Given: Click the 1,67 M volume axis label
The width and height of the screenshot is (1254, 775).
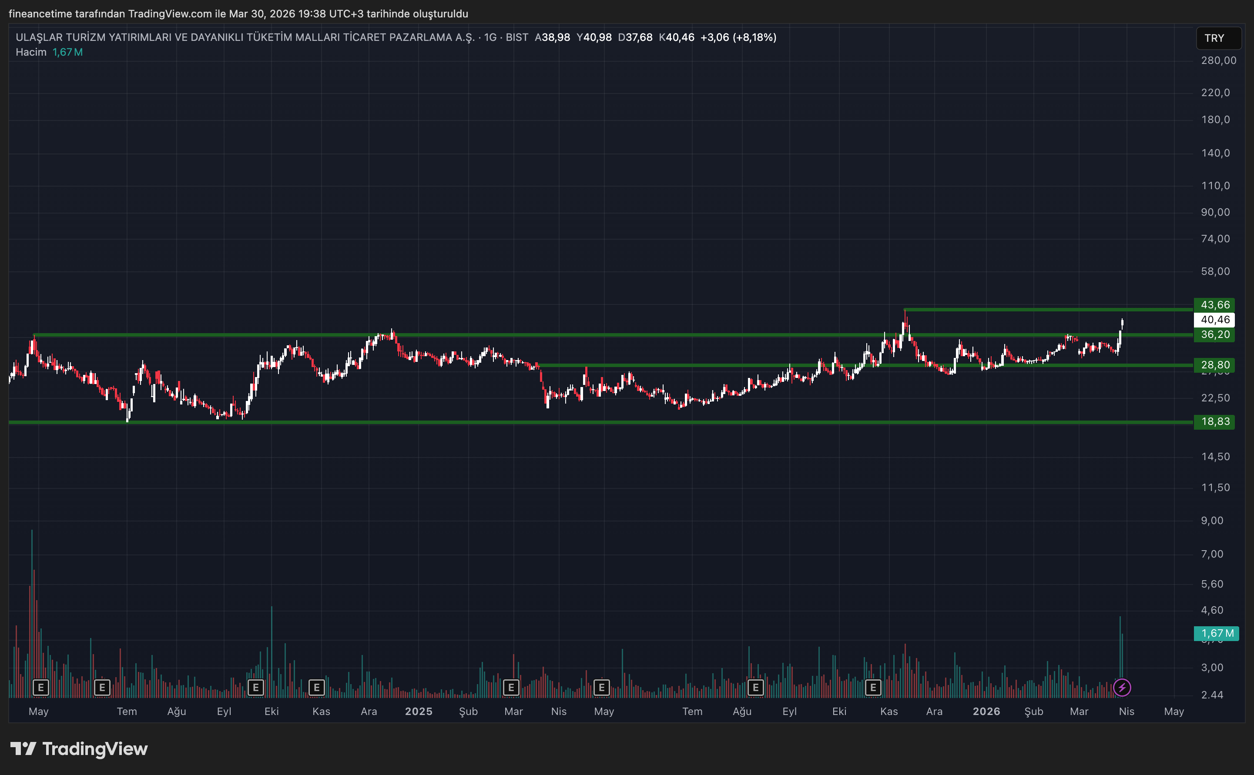Looking at the screenshot, I should click(x=1217, y=634).
